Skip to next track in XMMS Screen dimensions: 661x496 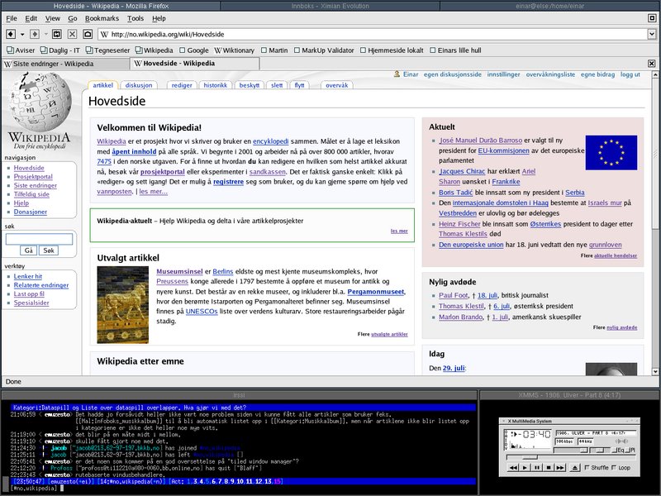(560, 467)
